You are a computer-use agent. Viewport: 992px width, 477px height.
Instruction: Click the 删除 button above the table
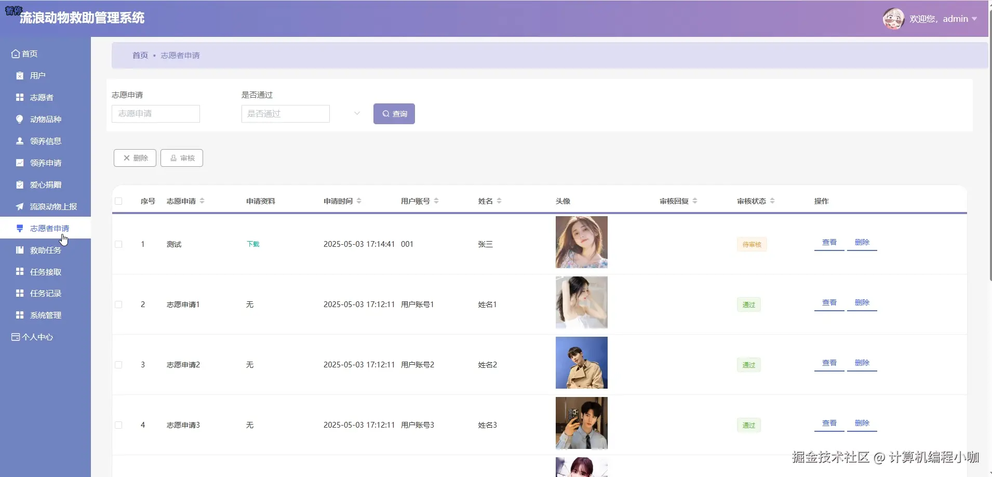[x=135, y=158]
